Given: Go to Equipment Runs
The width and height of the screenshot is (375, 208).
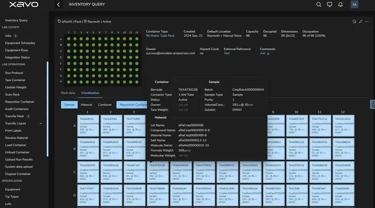Looking at the screenshot, I should pos(16,50).
